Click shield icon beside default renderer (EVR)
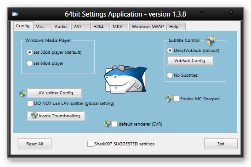The height and width of the screenshot is (167, 251). point(107,124)
